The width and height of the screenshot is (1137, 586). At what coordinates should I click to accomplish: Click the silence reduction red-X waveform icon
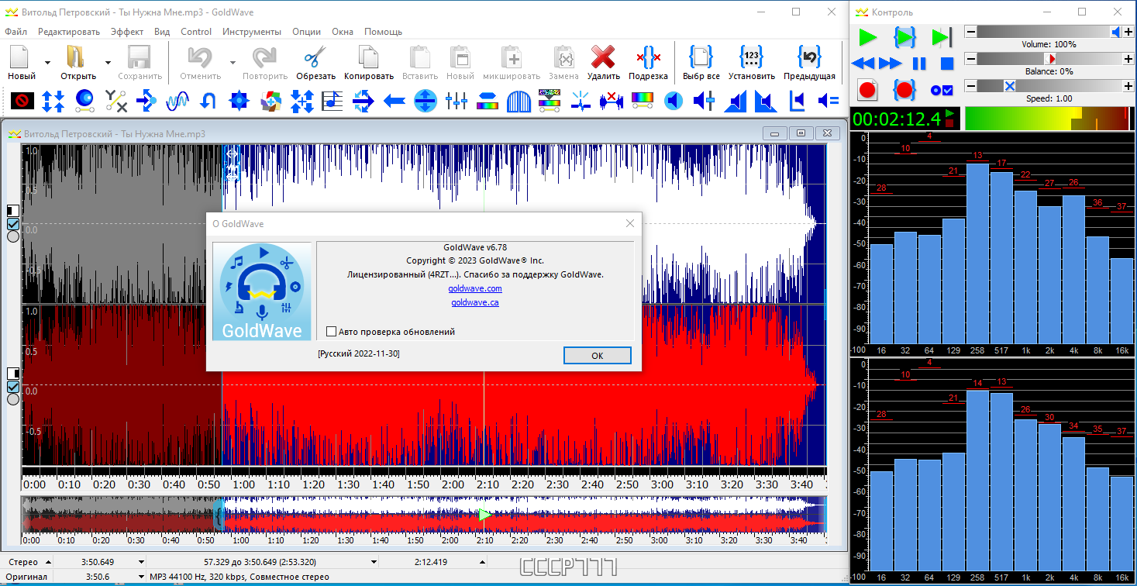tap(612, 100)
